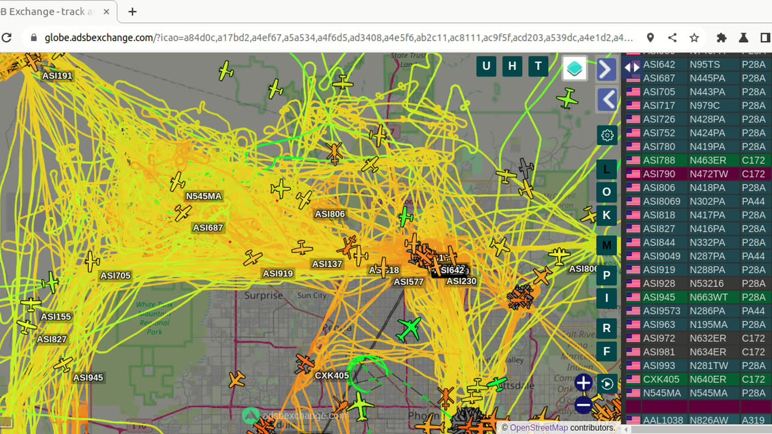Screen dimensions: 772x434
Task: Select ASI8069 N302PA table row
Action: (x=697, y=201)
